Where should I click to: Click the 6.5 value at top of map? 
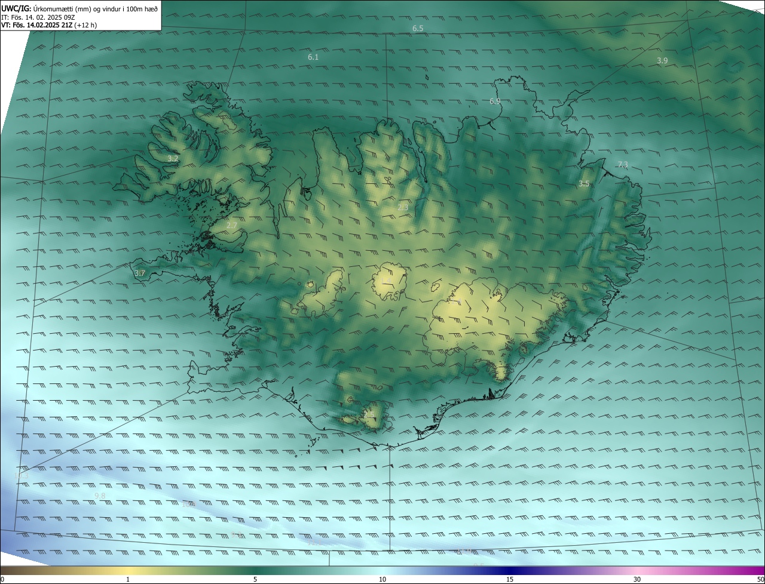pos(418,29)
